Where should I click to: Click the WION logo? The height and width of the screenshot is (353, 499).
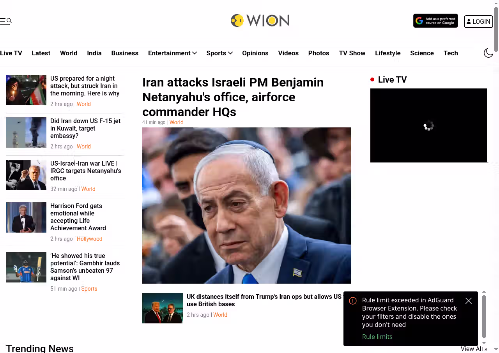pos(260,20)
